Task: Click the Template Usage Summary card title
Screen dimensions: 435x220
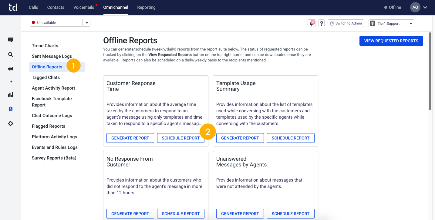Action: tap(236, 86)
